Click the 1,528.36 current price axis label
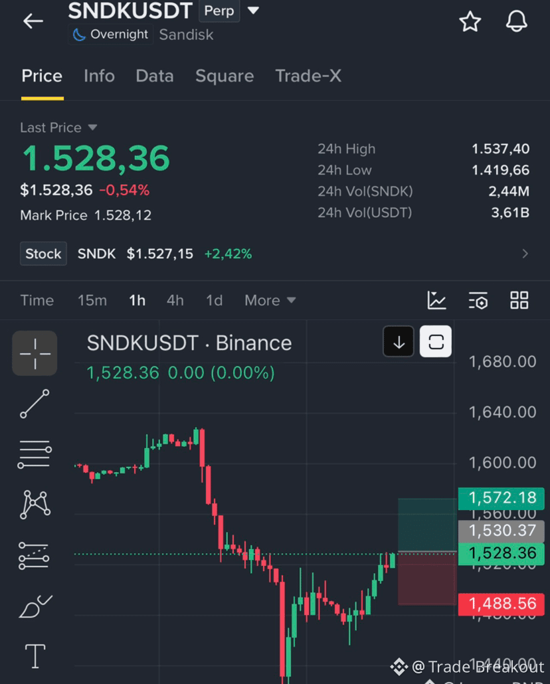Screen dimensions: 550x684 point(501,553)
